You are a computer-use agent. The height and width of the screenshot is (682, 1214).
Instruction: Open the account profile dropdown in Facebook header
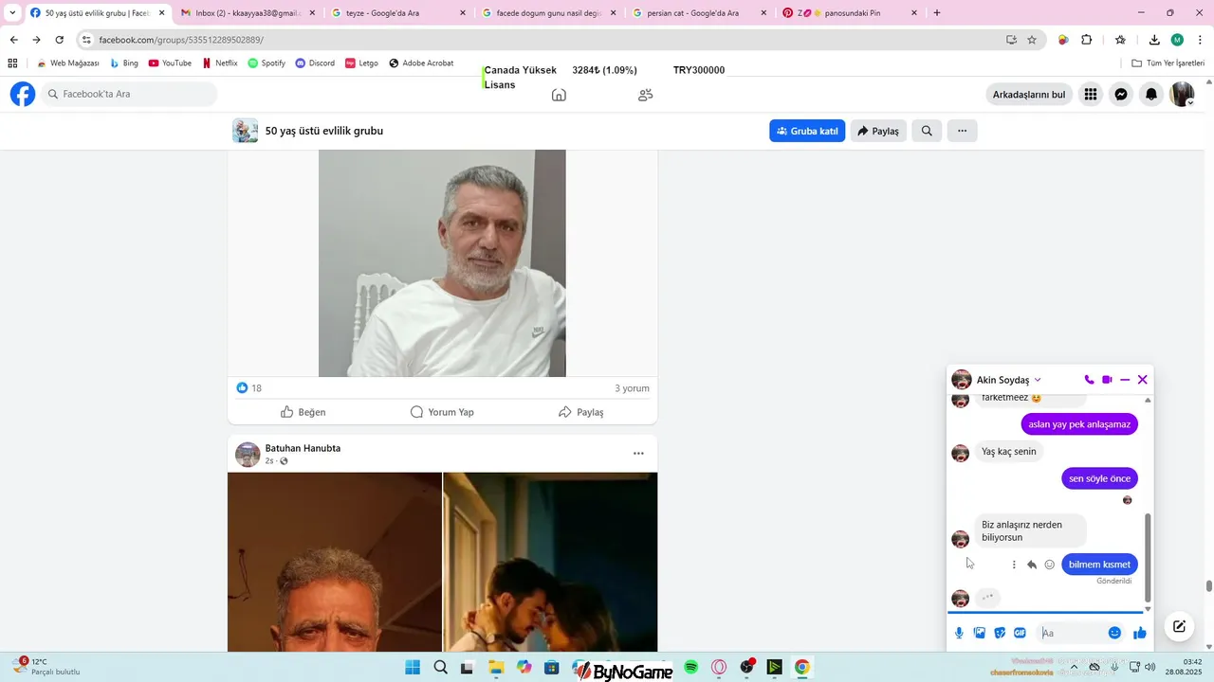(1183, 95)
